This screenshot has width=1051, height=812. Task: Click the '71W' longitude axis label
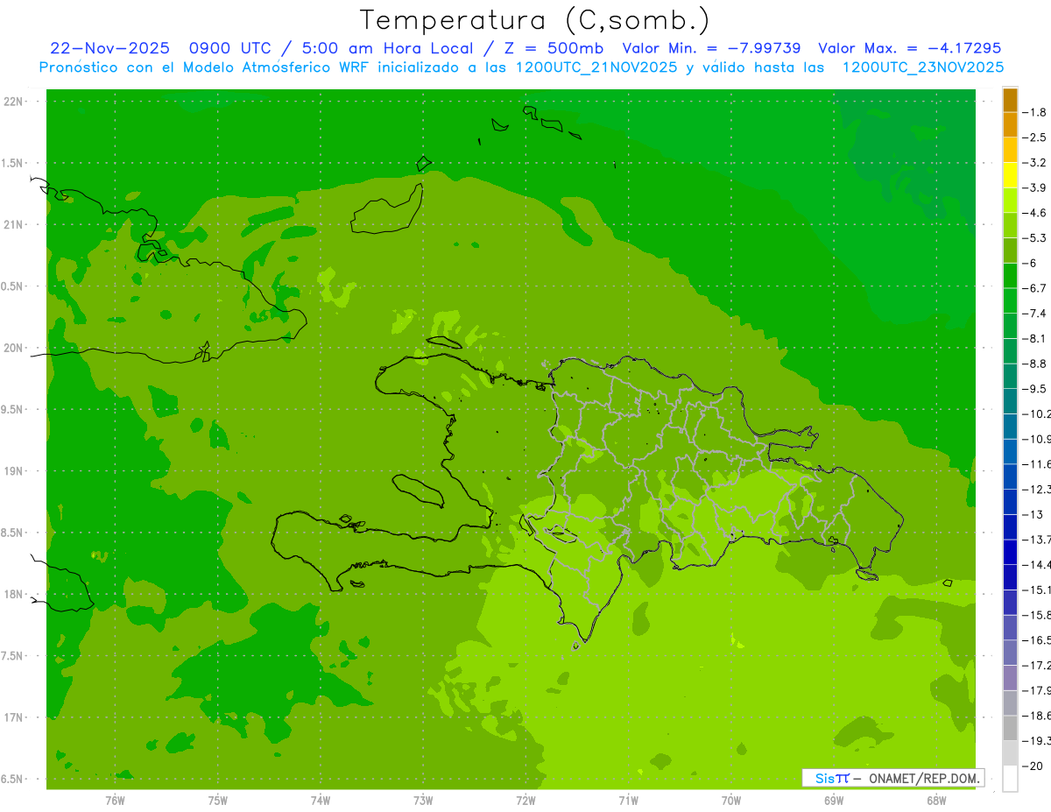pos(628,800)
